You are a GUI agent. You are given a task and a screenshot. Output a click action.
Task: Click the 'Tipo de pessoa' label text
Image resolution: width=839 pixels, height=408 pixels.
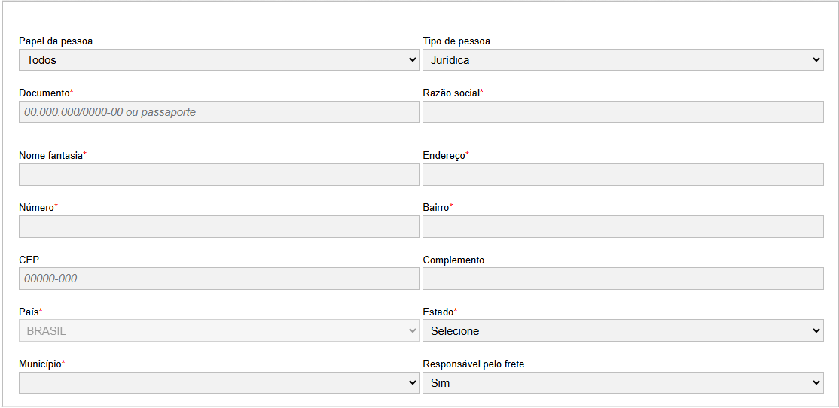[456, 41]
